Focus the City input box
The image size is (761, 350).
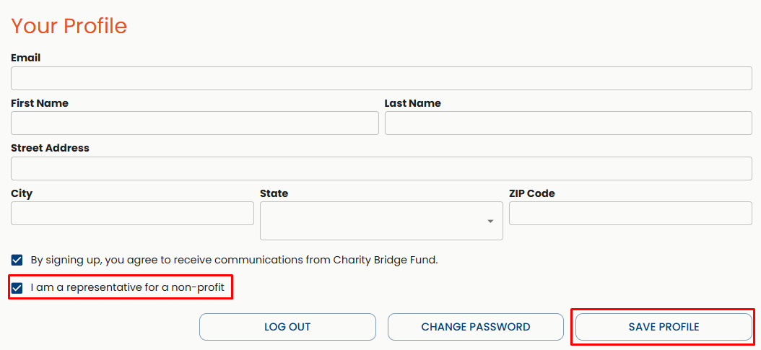[x=132, y=213]
